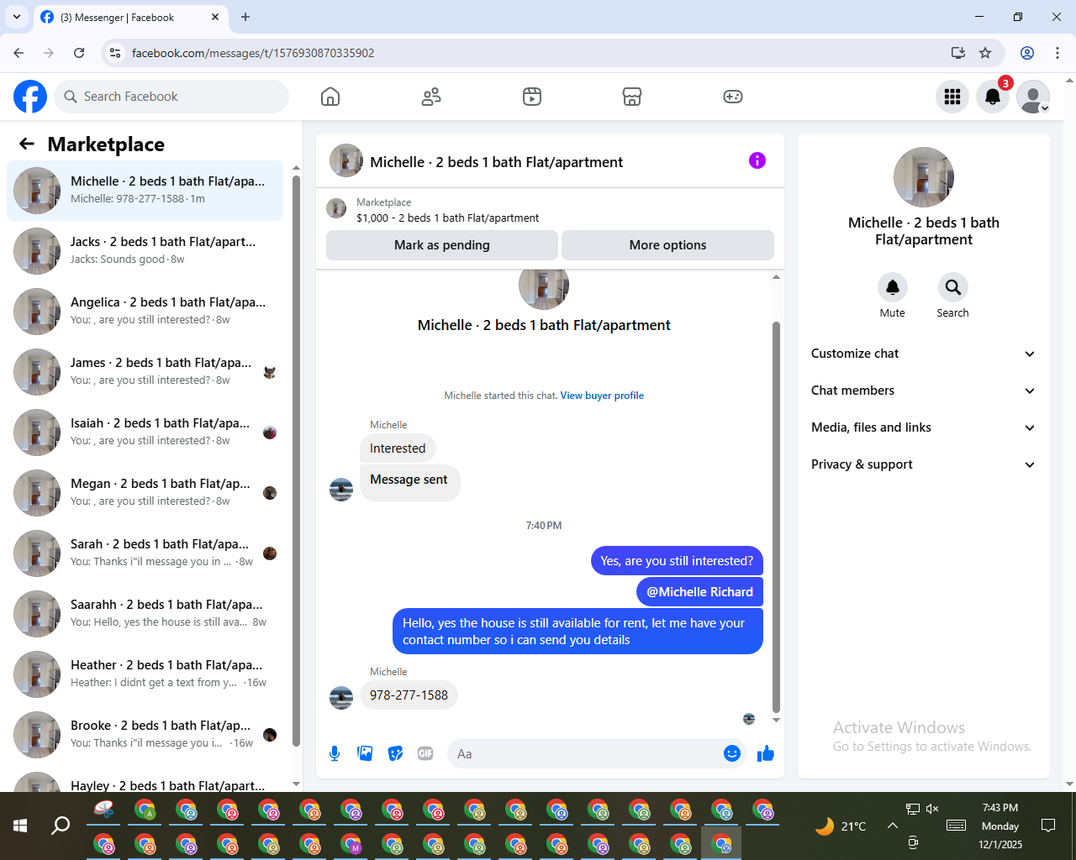Image resolution: width=1076 pixels, height=860 pixels.
Task: Open the Chrome three-dot menu
Action: click(x=1058, y=53)
